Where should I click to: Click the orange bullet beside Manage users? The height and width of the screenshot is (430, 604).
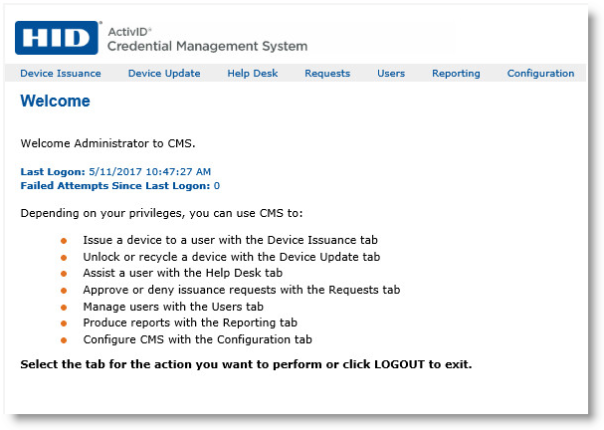coord(64,307)
